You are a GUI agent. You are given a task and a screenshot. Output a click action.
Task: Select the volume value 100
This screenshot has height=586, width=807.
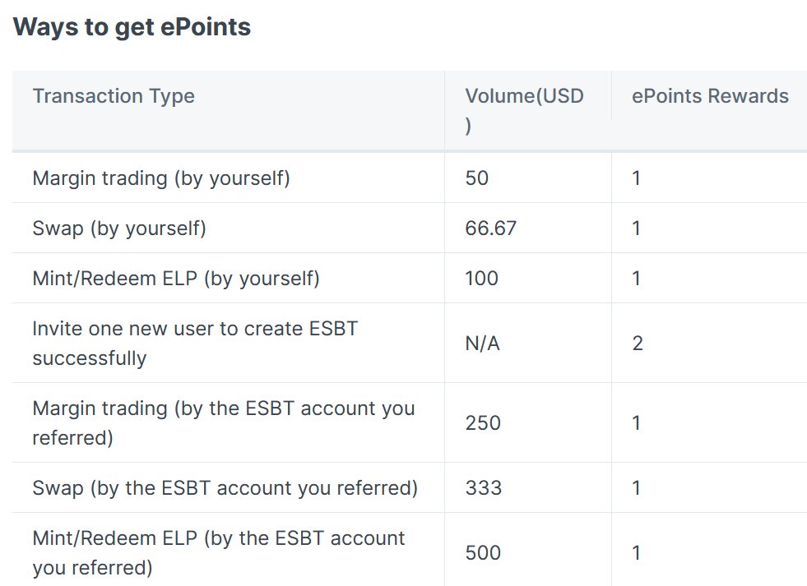tap(482, 279)
